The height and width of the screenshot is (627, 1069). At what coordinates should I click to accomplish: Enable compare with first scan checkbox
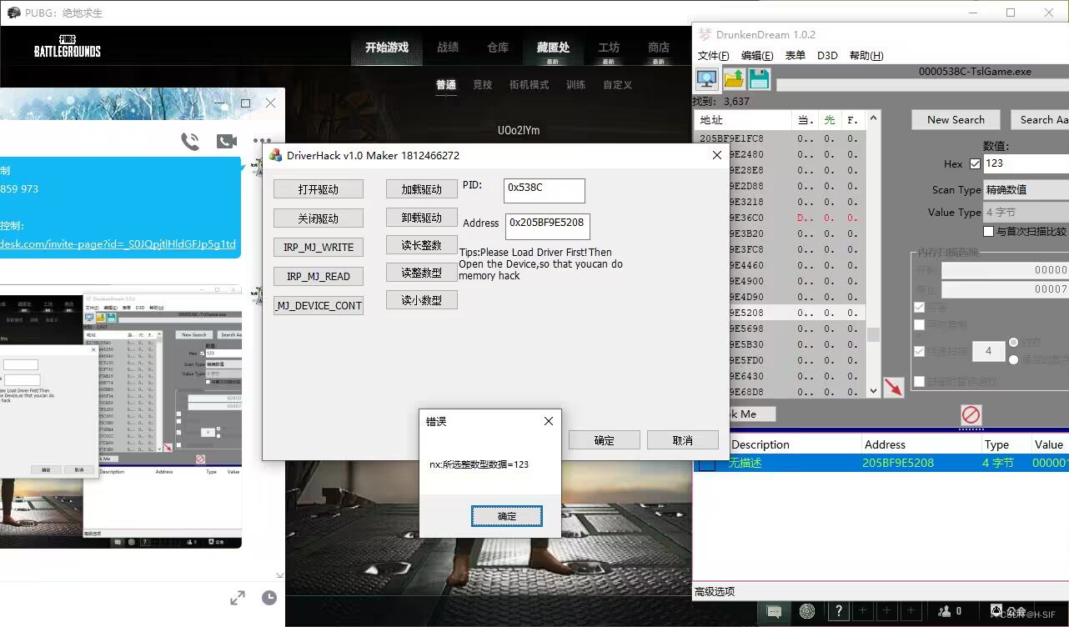(989, 231)
